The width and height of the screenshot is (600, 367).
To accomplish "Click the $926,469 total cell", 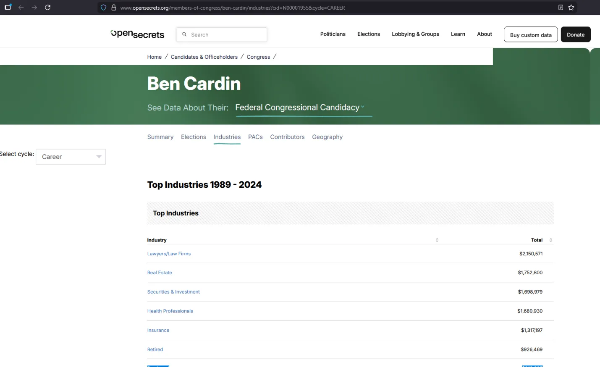I will 532,349.
